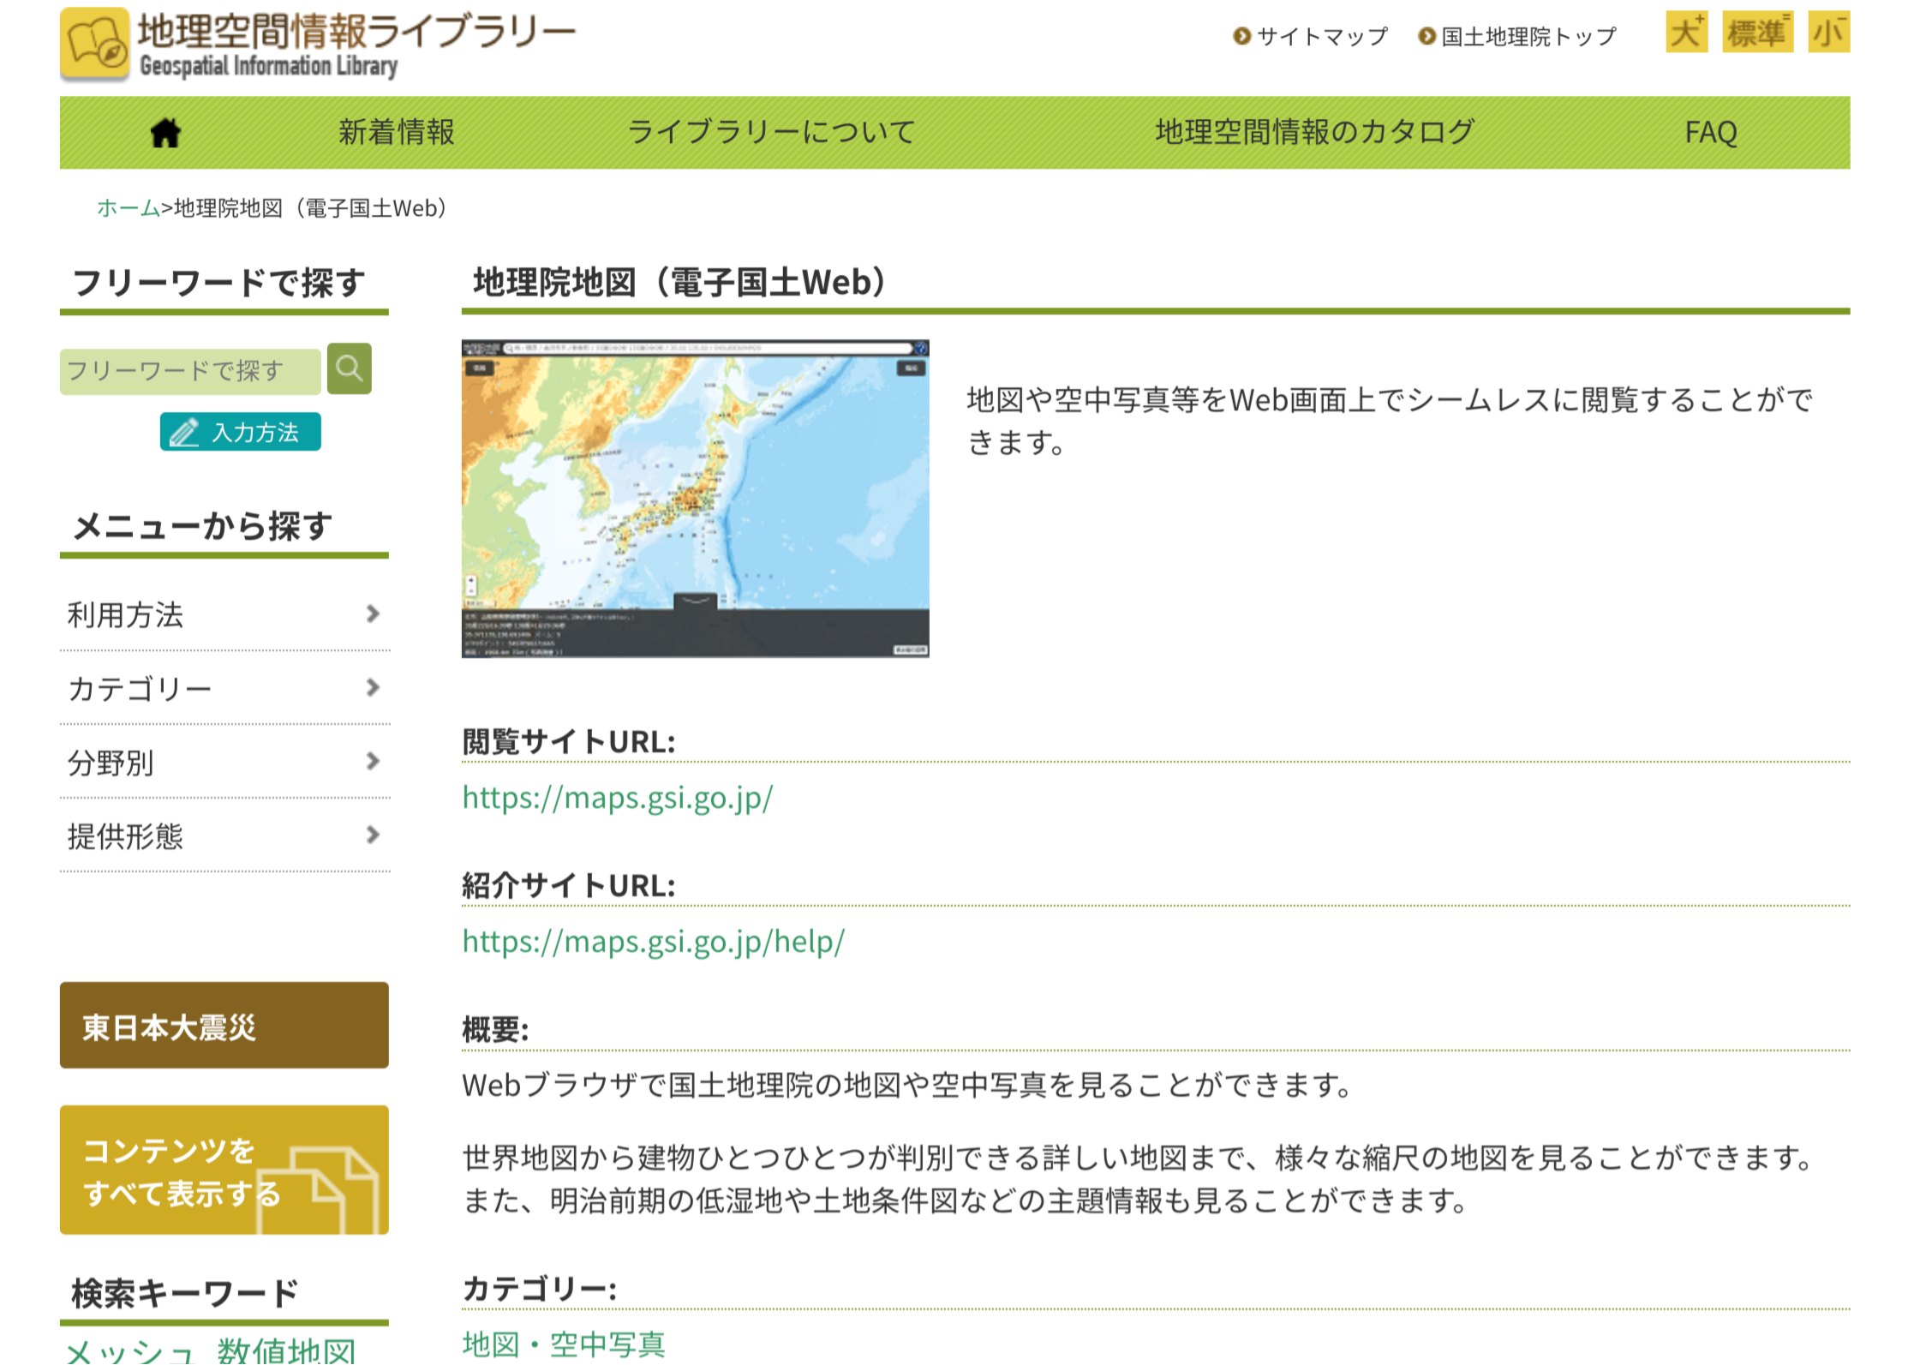1908x1365 pixels.
Task: Focus the フリーワードで探す search field
Action: coord(190,371)
